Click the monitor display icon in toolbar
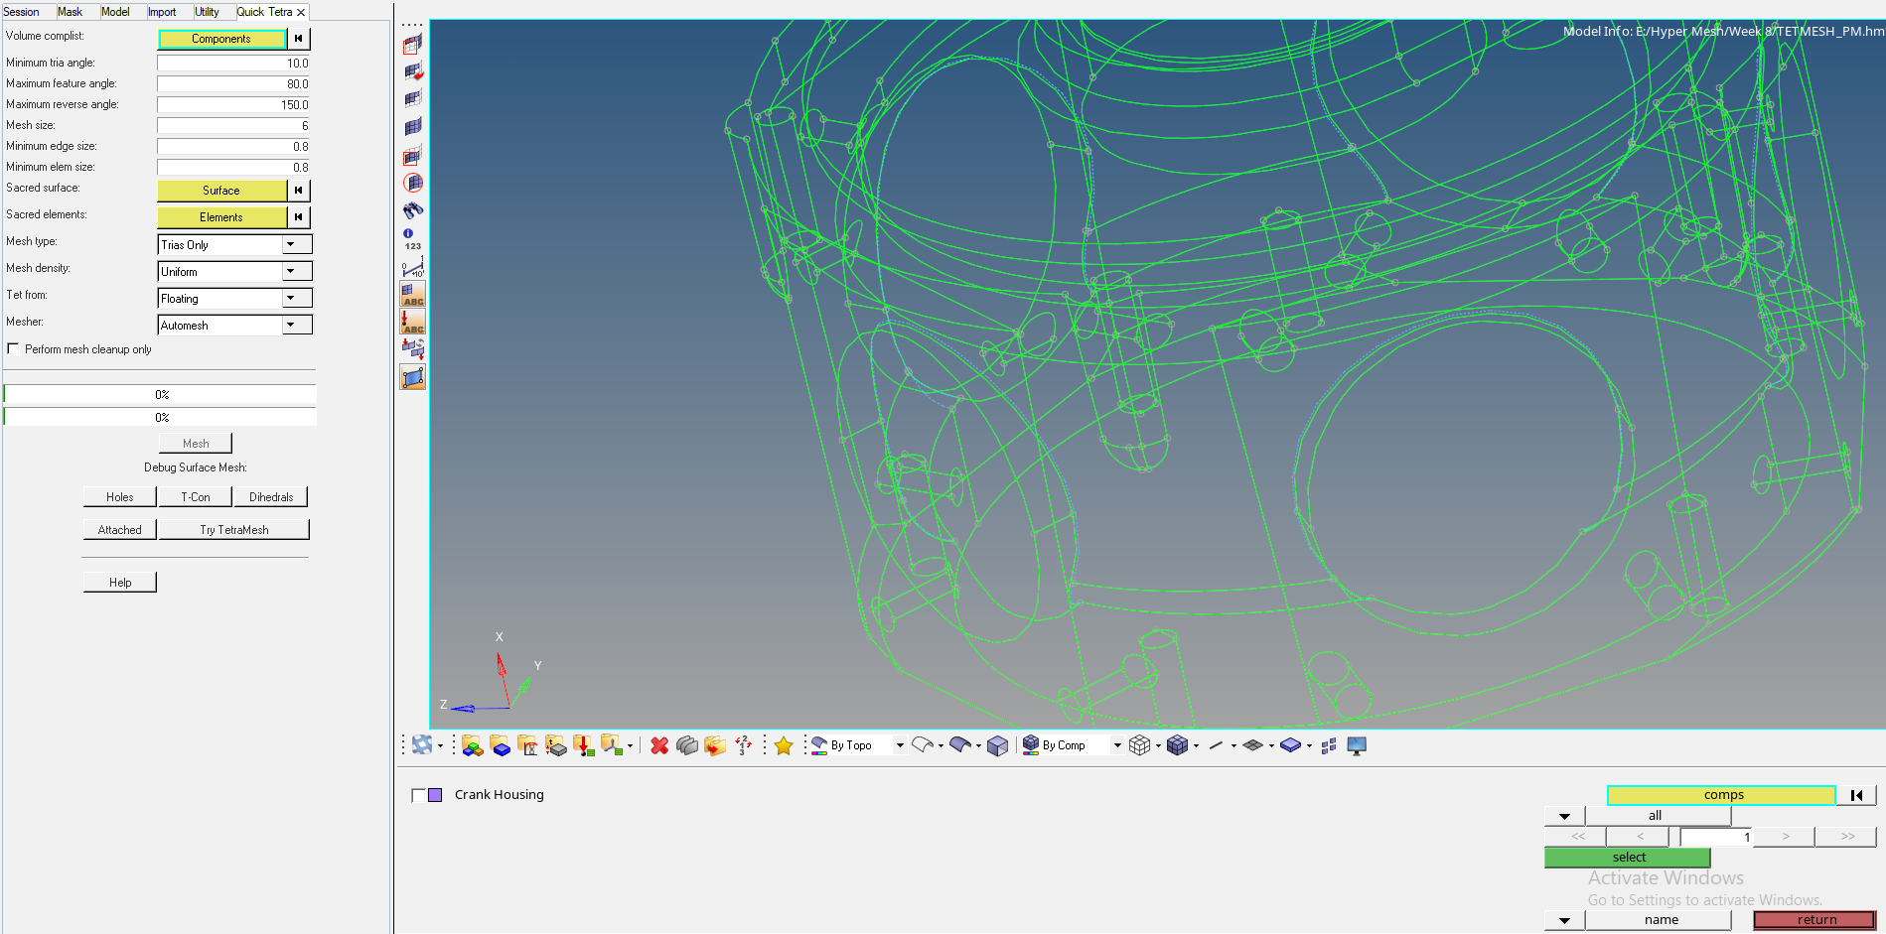The width and height of the screenshot is (1886, 934). [x=1357, y=745]
